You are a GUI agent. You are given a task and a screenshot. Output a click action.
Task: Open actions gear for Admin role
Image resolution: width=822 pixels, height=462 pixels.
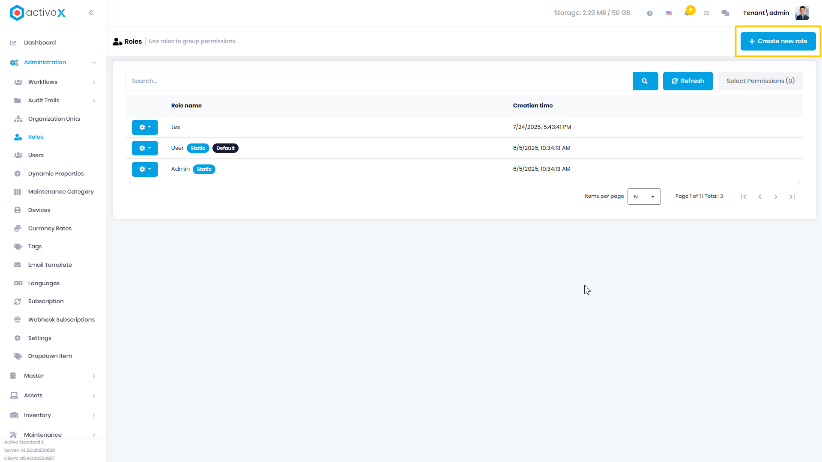(145, 169)
